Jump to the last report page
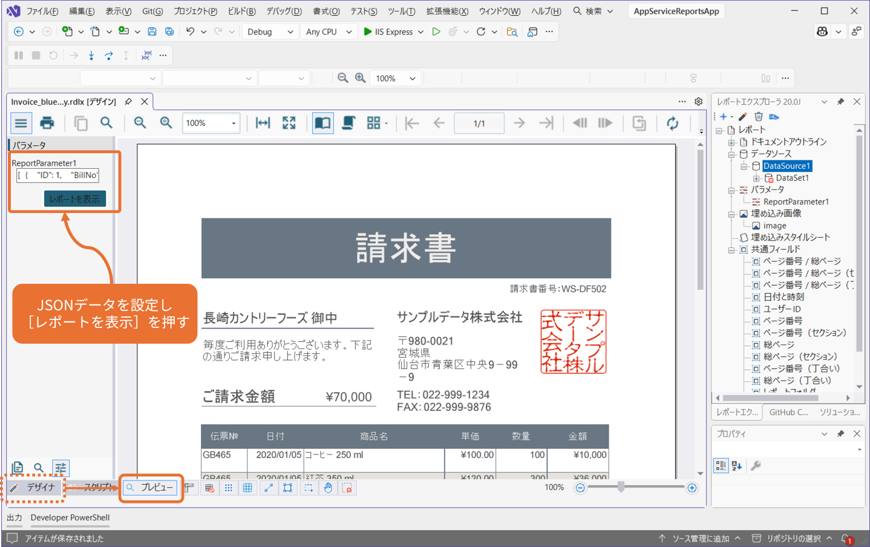Image resolution: width=870 pixels, height=547 pixels. click(x=546, y=123)
